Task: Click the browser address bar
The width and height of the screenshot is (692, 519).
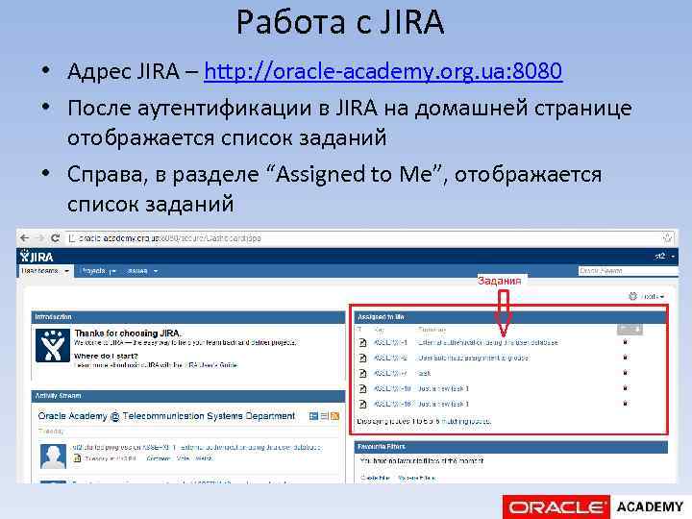Action: pos(370,238)
